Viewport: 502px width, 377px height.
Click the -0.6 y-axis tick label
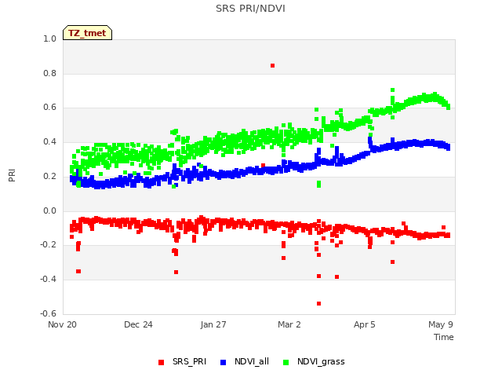(48, 313)
